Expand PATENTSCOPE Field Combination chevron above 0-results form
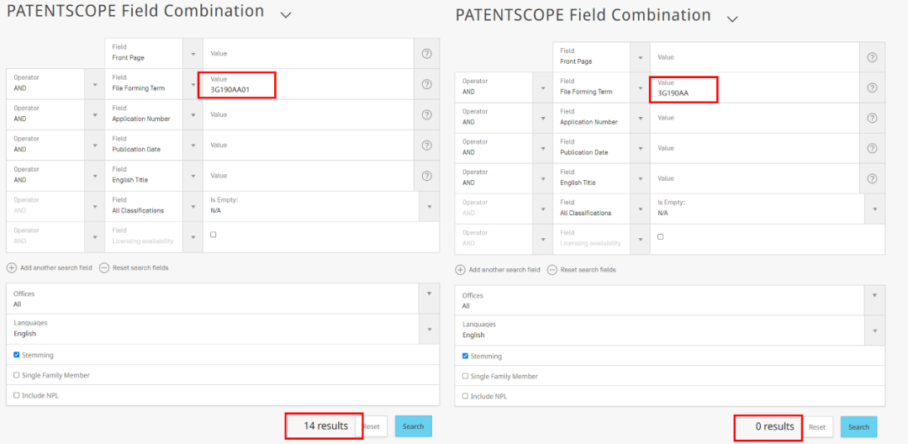Screen dimensions: 908x444 point(732,18)
